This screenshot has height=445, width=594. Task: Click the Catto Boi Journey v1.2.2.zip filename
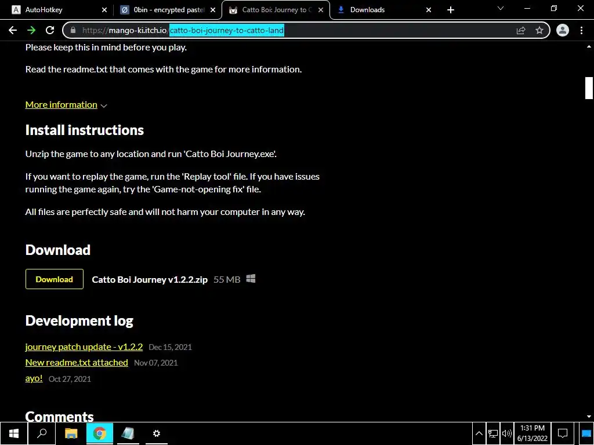click(150, 280)
